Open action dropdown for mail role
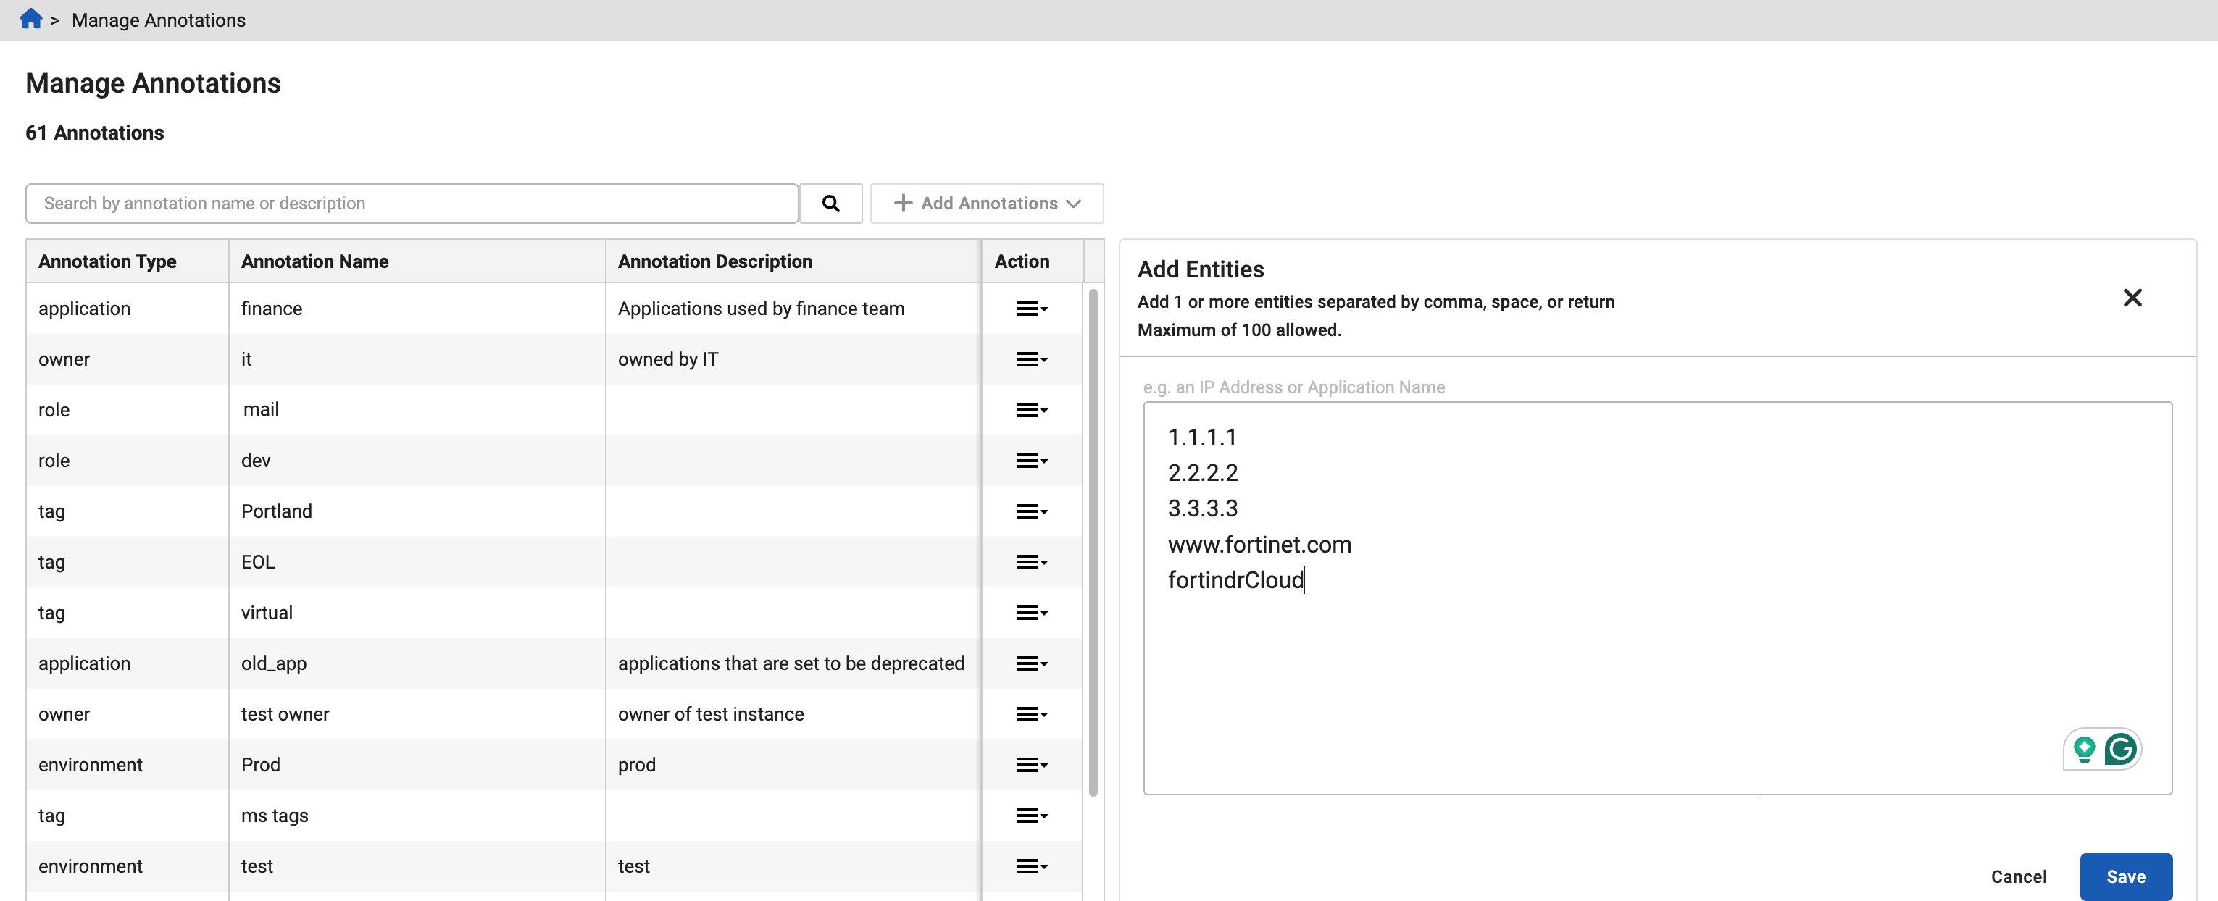The width and height of the screenshot is (2218, 901). pos(1032,410)
